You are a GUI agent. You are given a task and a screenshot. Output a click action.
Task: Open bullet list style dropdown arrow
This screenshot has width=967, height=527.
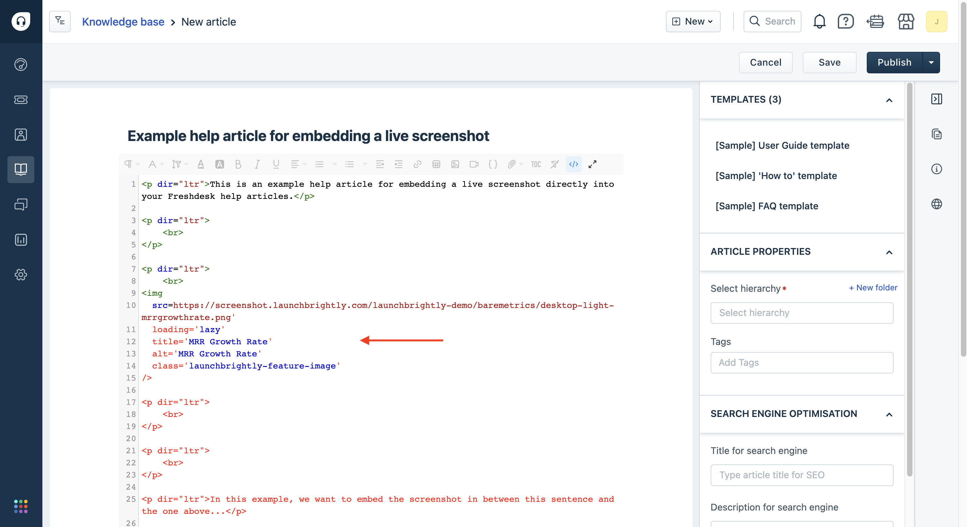364,164
